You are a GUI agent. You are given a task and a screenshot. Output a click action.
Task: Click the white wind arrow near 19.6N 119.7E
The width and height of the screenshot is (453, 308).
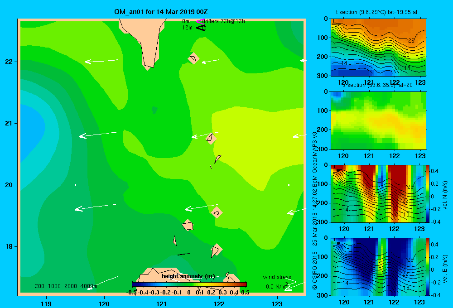click(96, 207)
